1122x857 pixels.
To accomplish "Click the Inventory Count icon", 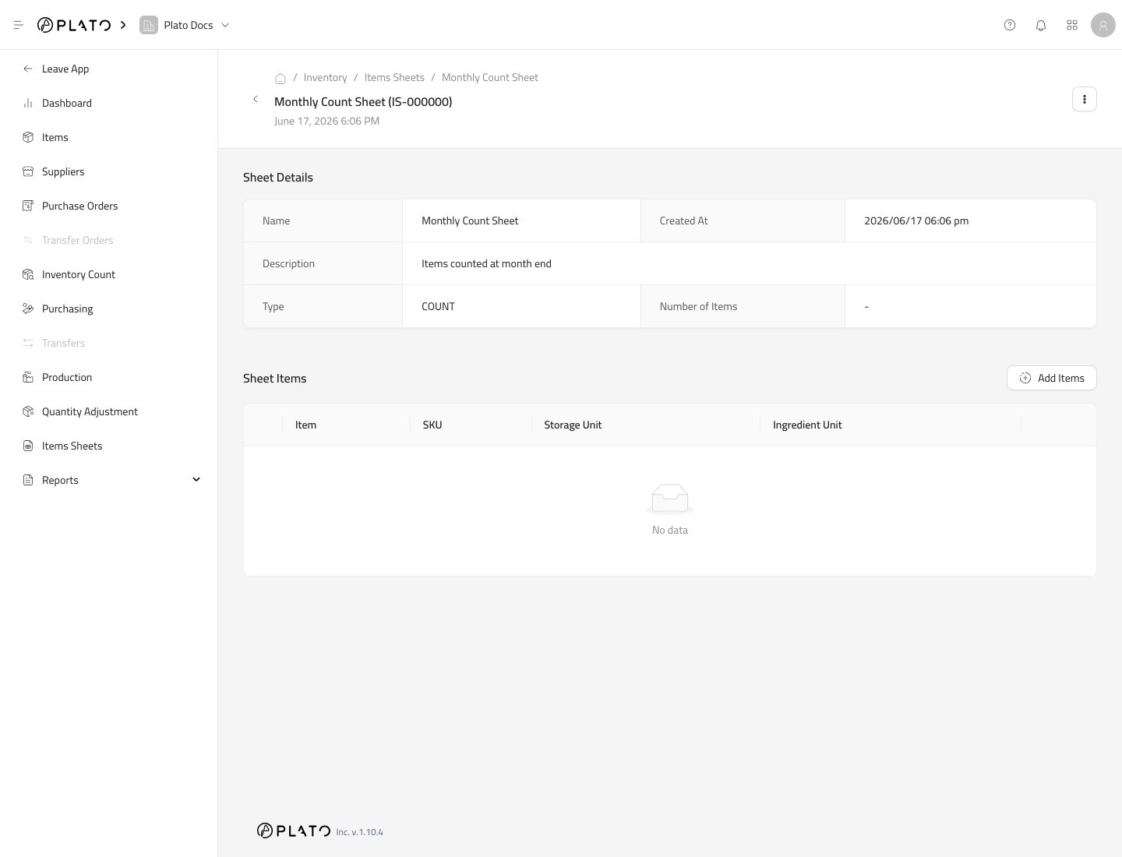I will tap(28, 274).
